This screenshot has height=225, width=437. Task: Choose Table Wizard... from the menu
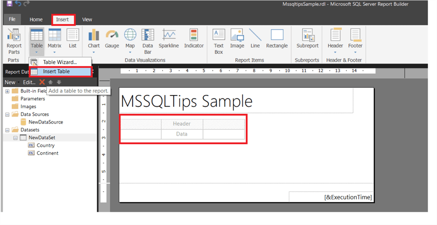pyautogui.click(x=60, y=62)
